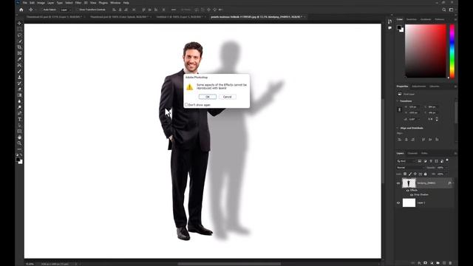Create a new group folder icon
The height and width of the screenshot is (266, 473).
pyautogui.click(x=438, y=263)
